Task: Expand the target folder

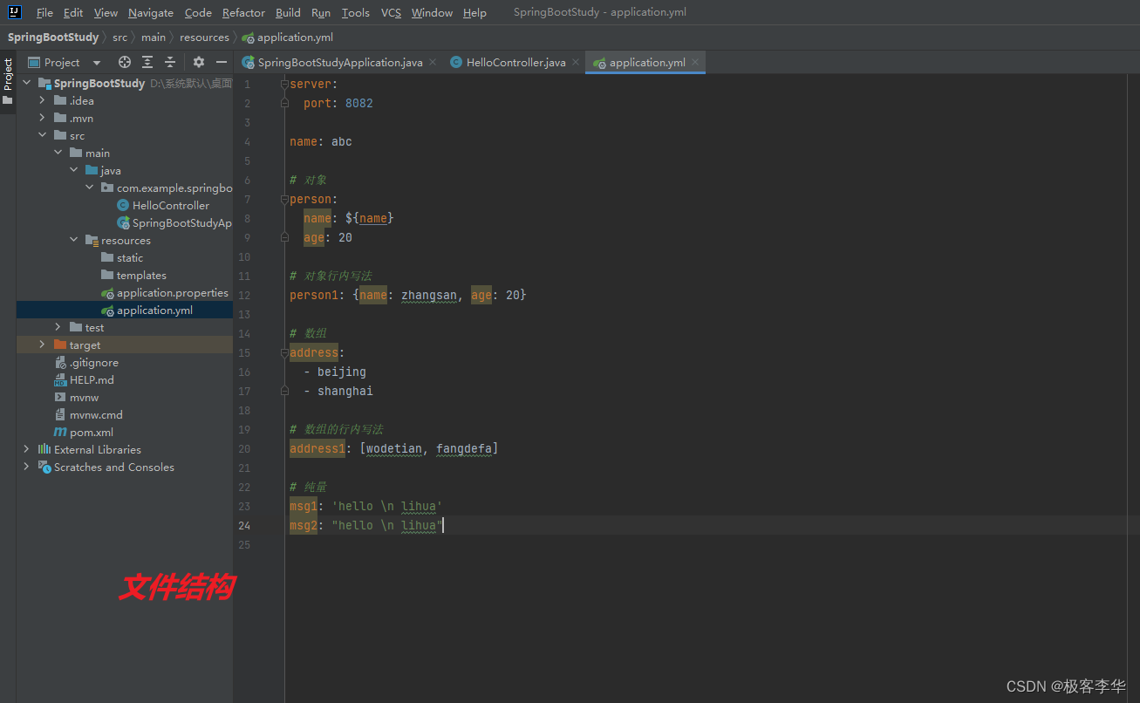Action: click(42, 345)
